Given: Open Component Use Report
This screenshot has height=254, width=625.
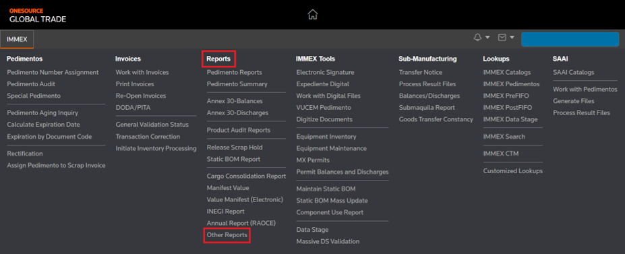Looking at the screenshot, I should (330, 213).
